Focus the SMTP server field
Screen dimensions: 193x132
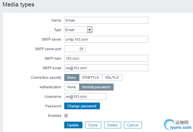(x=106, y=39)
